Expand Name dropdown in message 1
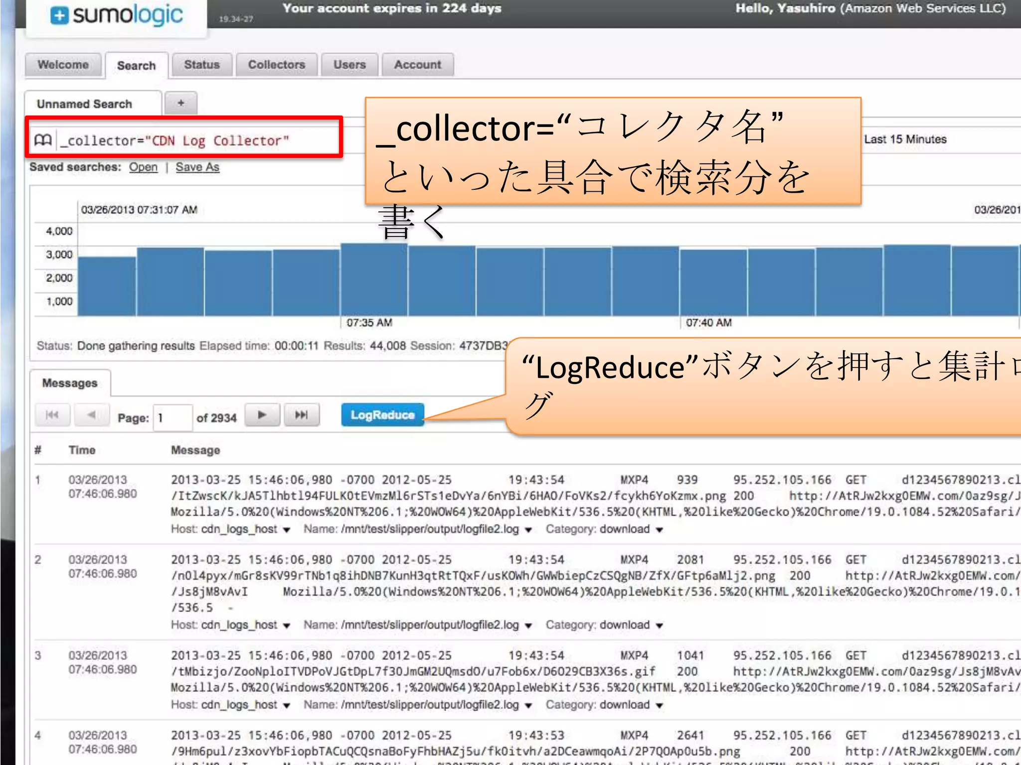 coord(528,530)
